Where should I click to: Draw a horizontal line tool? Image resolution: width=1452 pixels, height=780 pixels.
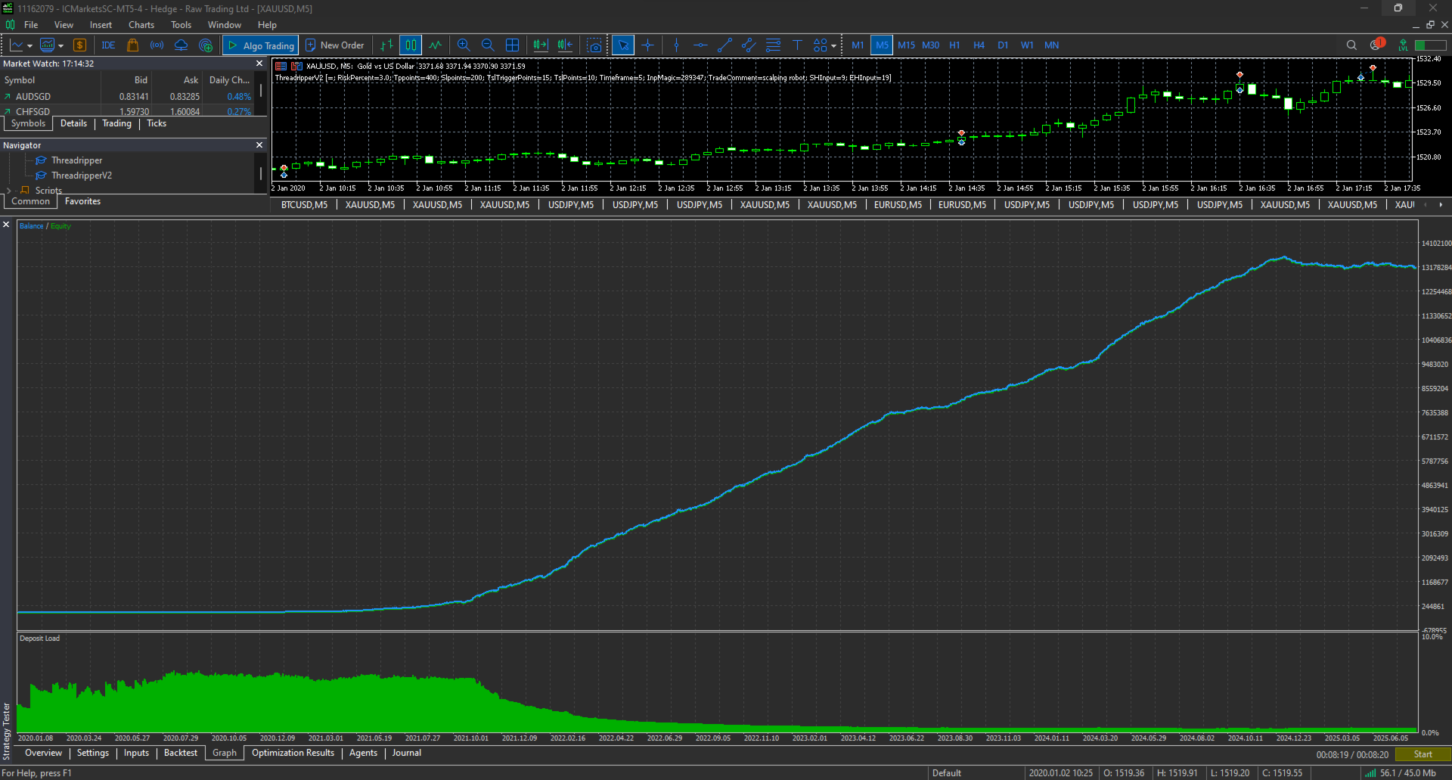coord(700,45)
